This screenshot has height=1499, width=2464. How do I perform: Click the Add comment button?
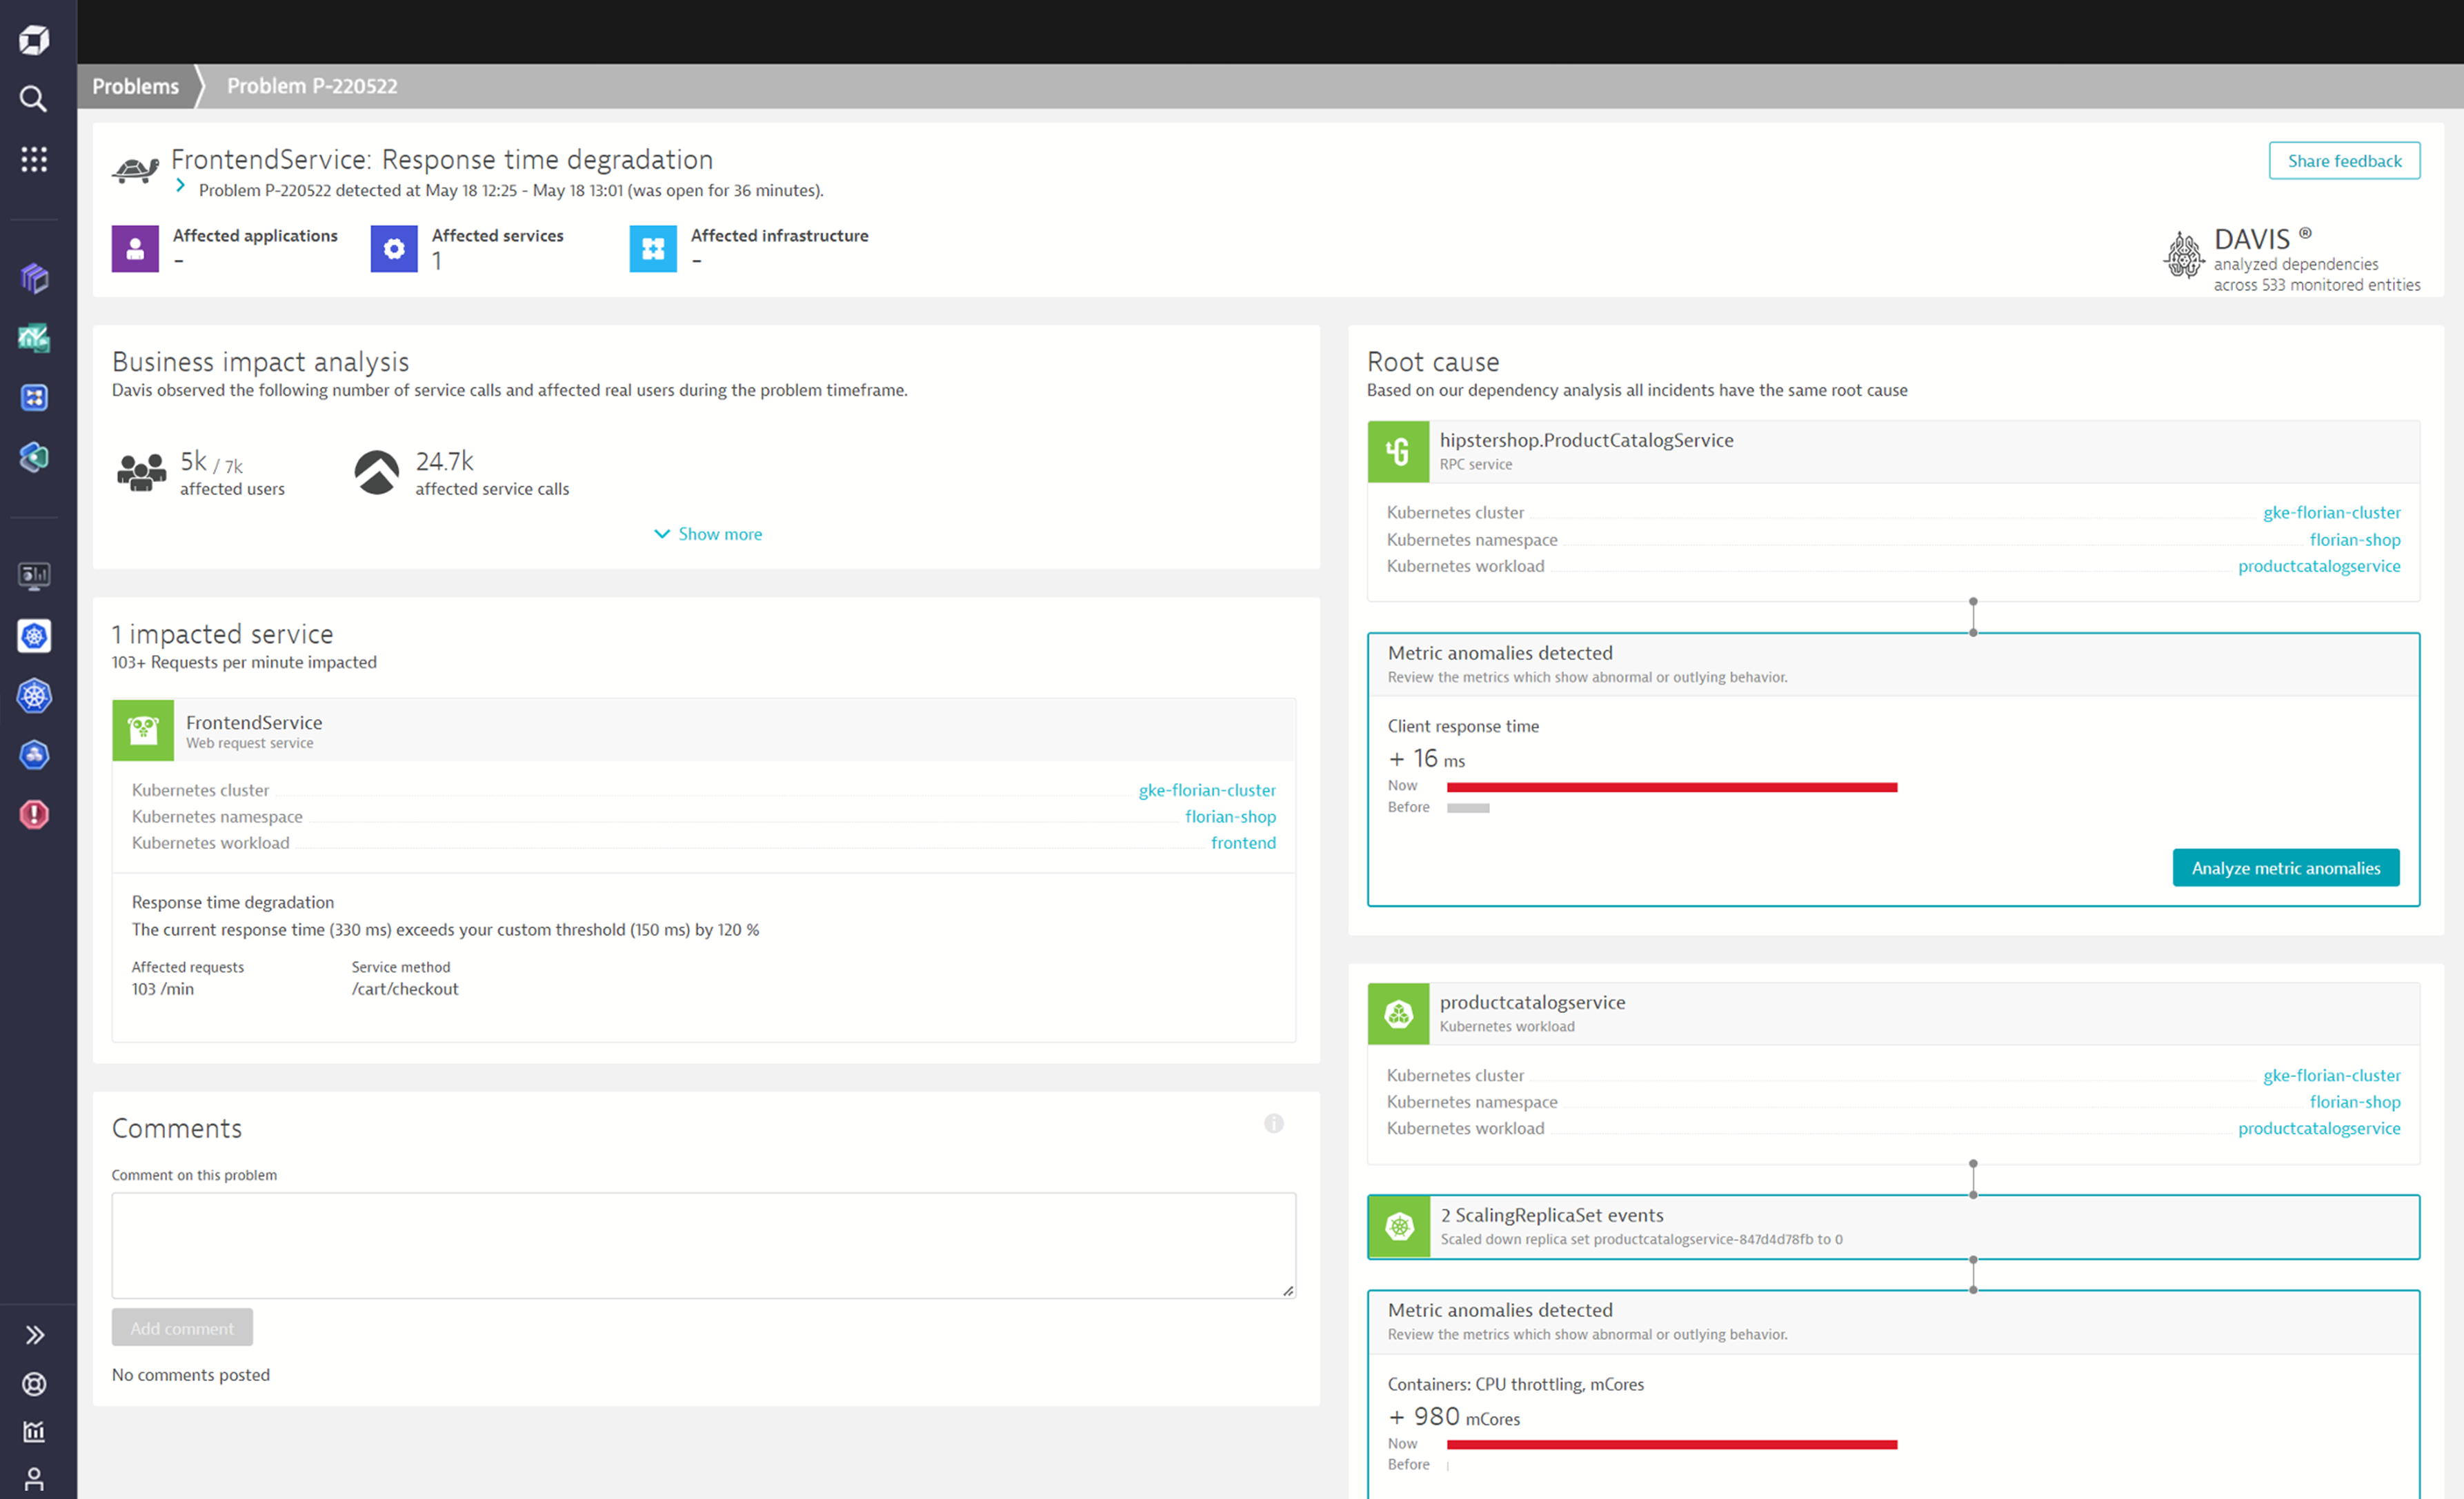click(182, 1328)
